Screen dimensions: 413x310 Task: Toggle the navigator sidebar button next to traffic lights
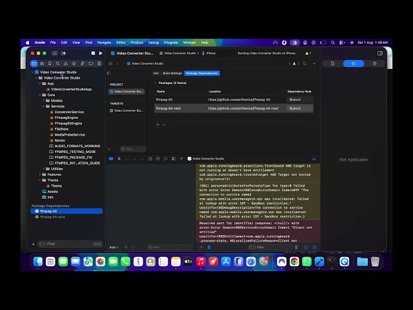[x=54, y=53]
